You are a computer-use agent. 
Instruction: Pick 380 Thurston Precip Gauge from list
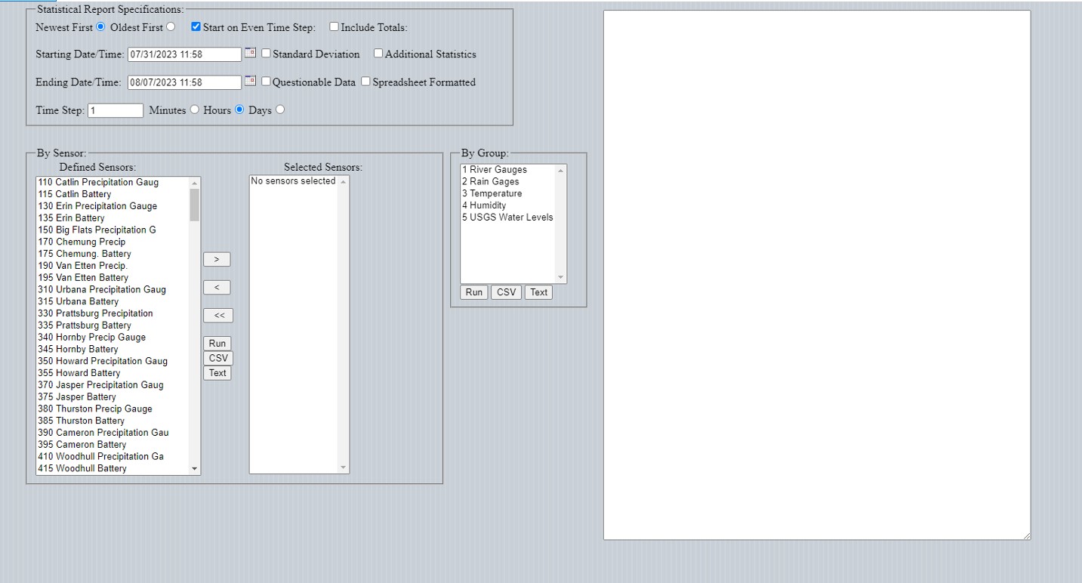[x=94, y=409]
